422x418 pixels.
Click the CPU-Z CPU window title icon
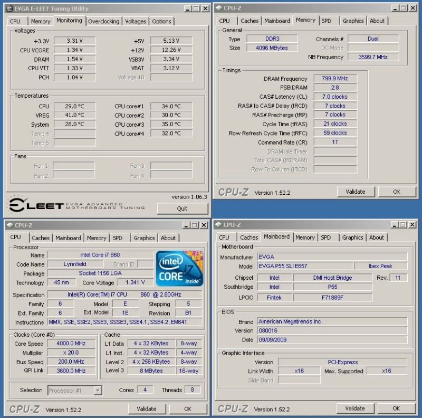tap(10, 225)
